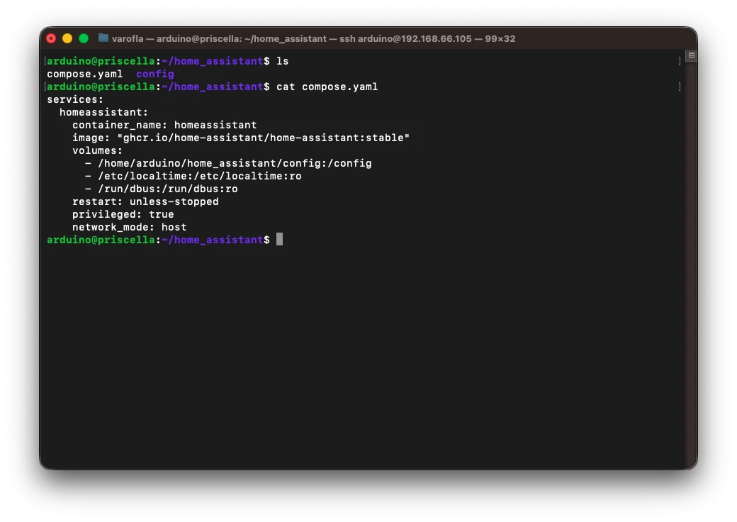Click the /etc/localtime volume entry

[199, 176]
